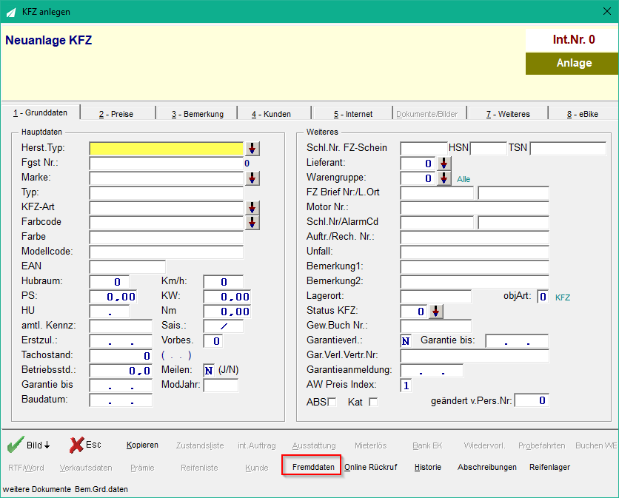Click the Erstzul. date field

(121, 341)
